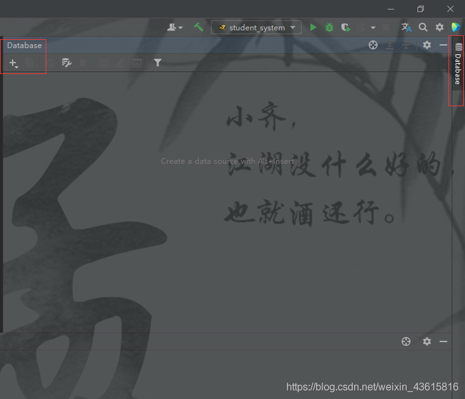Restore down the IDE window

421,9
